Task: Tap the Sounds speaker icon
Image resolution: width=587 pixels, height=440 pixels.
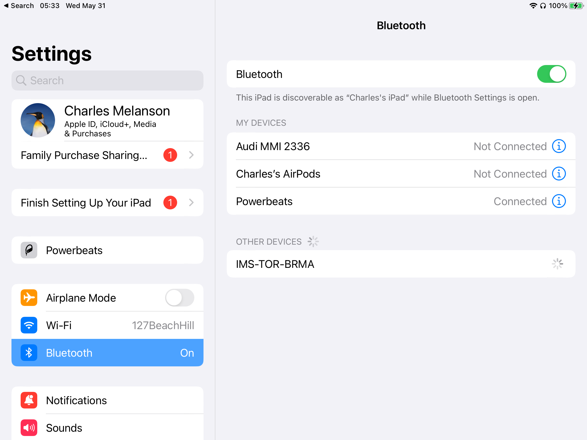Action: tap(29, 428)
